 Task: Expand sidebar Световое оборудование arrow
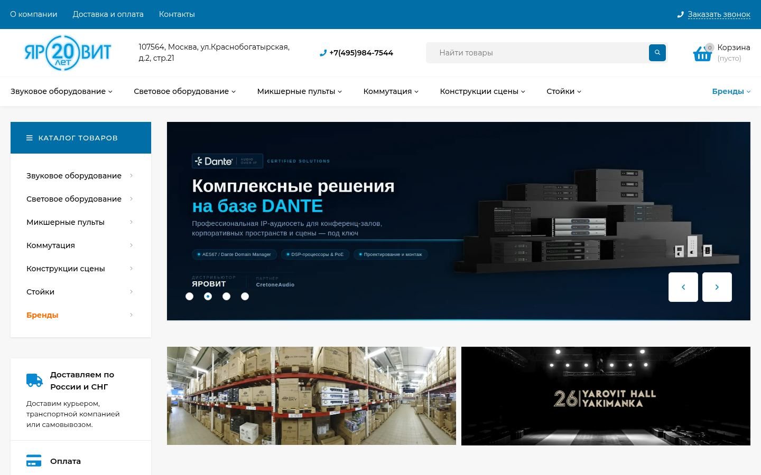[132, 199]
